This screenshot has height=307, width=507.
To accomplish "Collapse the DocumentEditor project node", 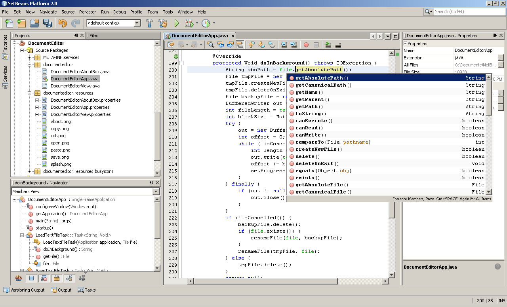I will click(x=14, y=43).
